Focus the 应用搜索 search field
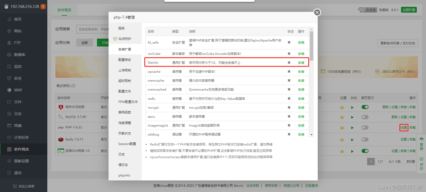This screenshot has height=192, width=426. click(93, 29)
